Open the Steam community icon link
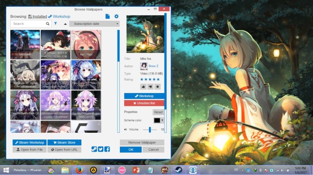The width and height of the screenshot is (313, 175). 94,149
